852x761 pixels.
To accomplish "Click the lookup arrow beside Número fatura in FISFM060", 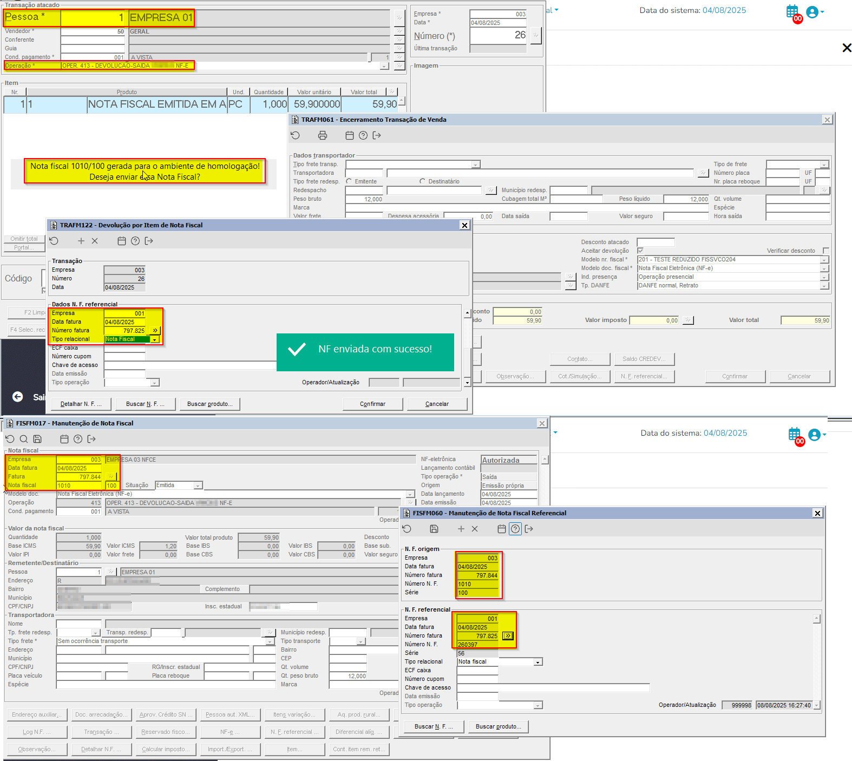I will [508, 636].
